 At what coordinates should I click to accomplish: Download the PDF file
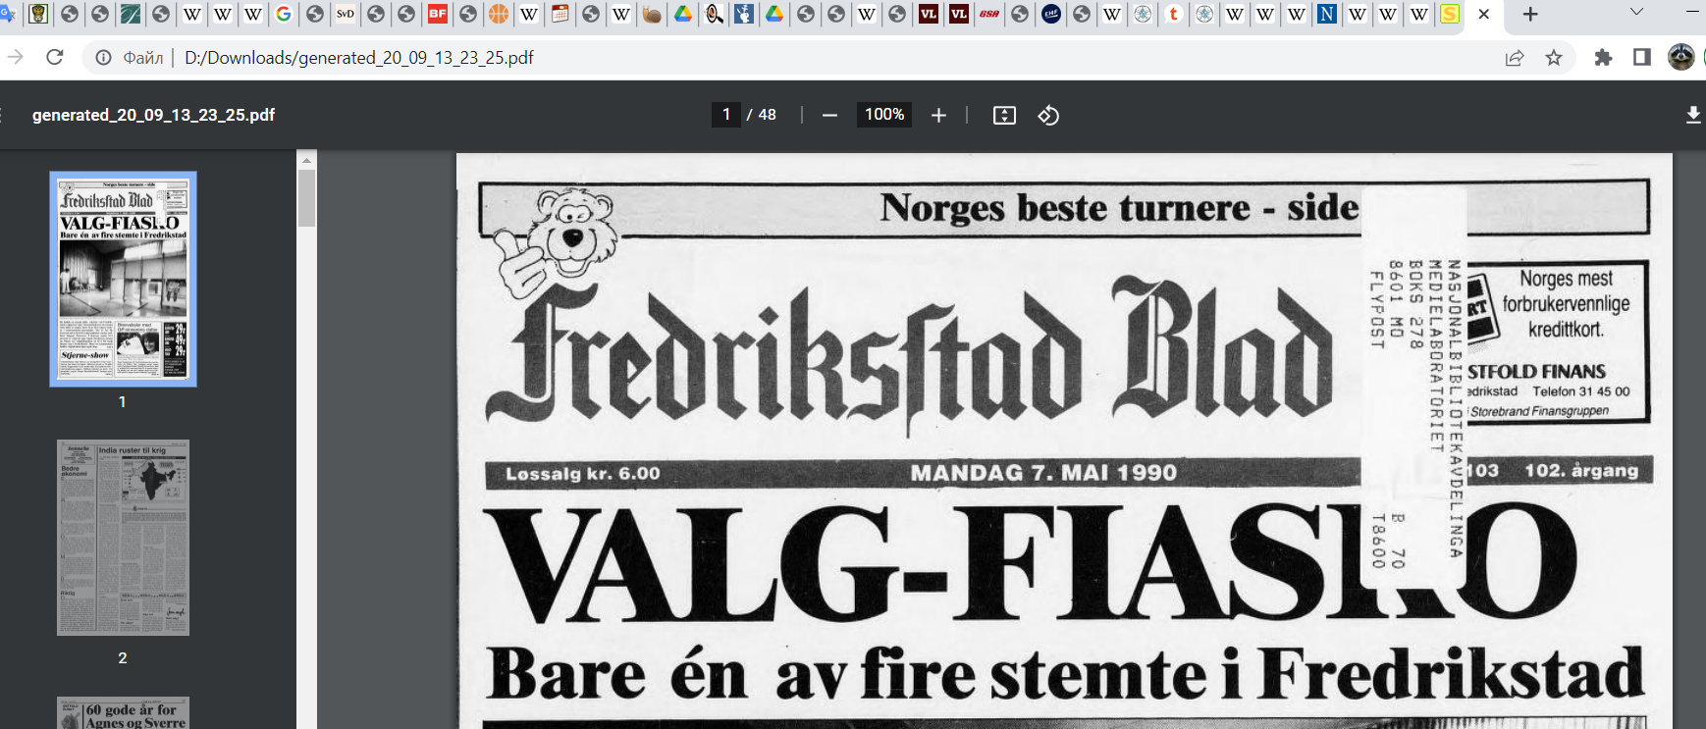click(1692, 116)
